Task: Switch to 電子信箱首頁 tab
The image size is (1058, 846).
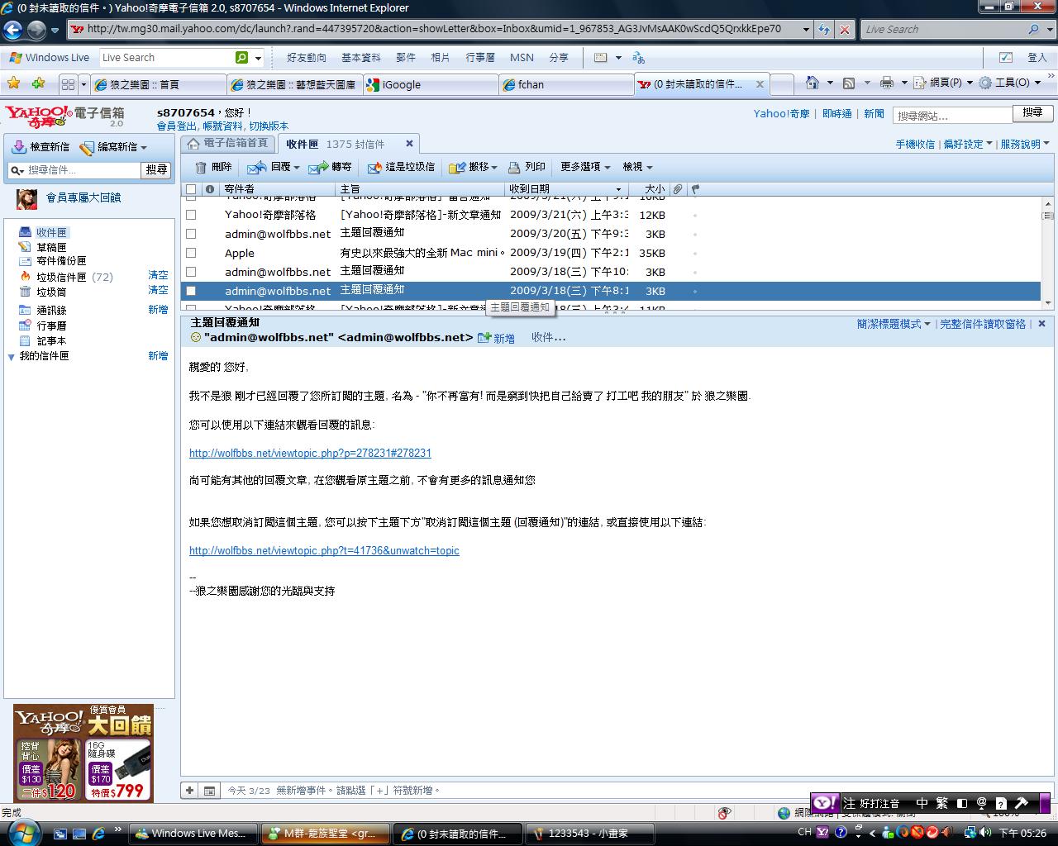Action: [228, 144]
